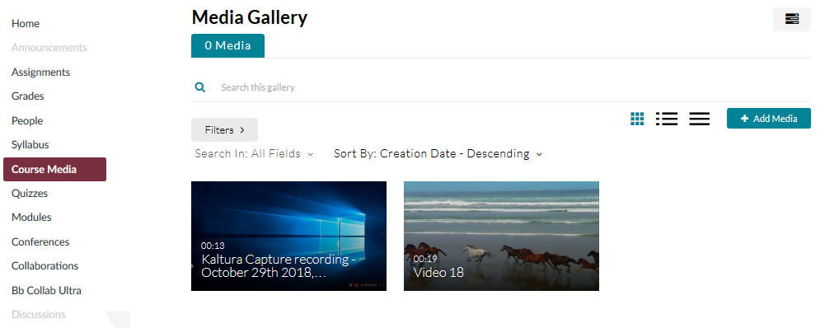Select Course Media in sidebar

point(54,170)
